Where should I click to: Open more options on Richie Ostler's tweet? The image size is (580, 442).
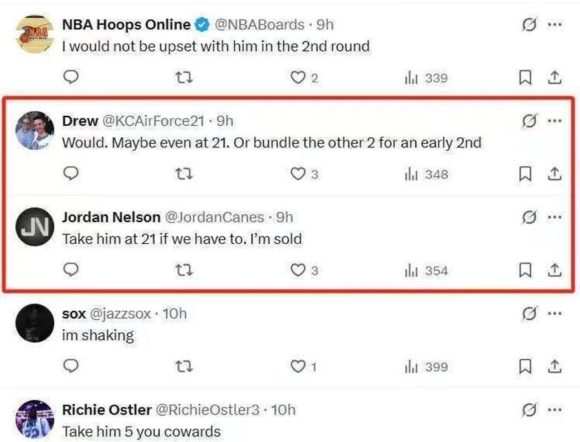point(555,410)
